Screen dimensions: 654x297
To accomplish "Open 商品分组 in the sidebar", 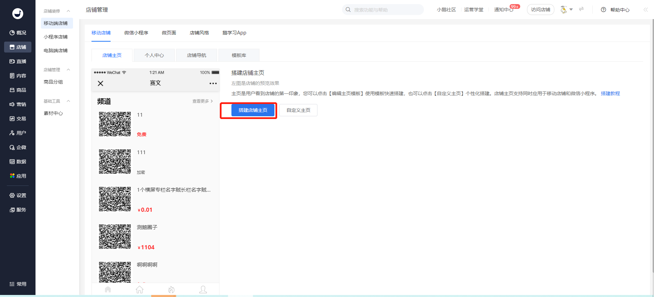I will coord(53,82).
